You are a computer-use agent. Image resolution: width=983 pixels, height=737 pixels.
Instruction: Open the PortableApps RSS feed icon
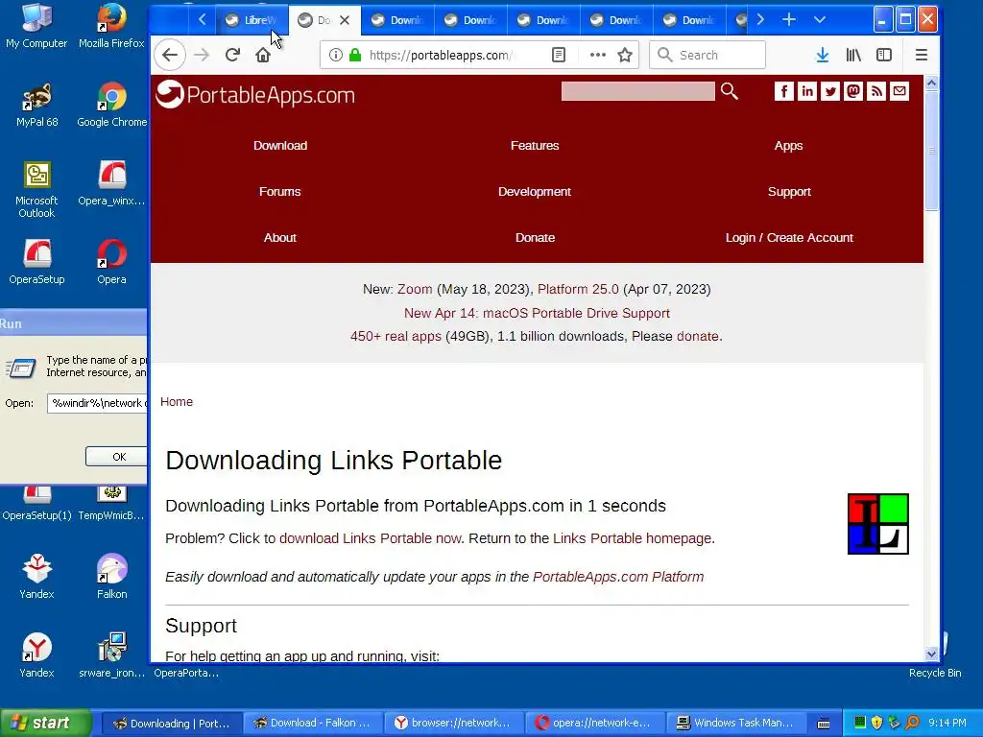point(876,91)
